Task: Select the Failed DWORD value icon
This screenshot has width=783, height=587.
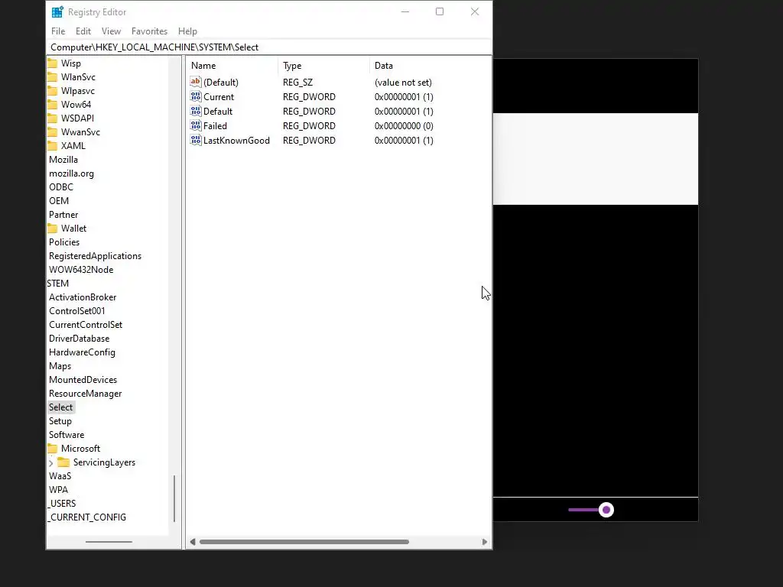Action: pyautogui.click(x=196, y=125)
